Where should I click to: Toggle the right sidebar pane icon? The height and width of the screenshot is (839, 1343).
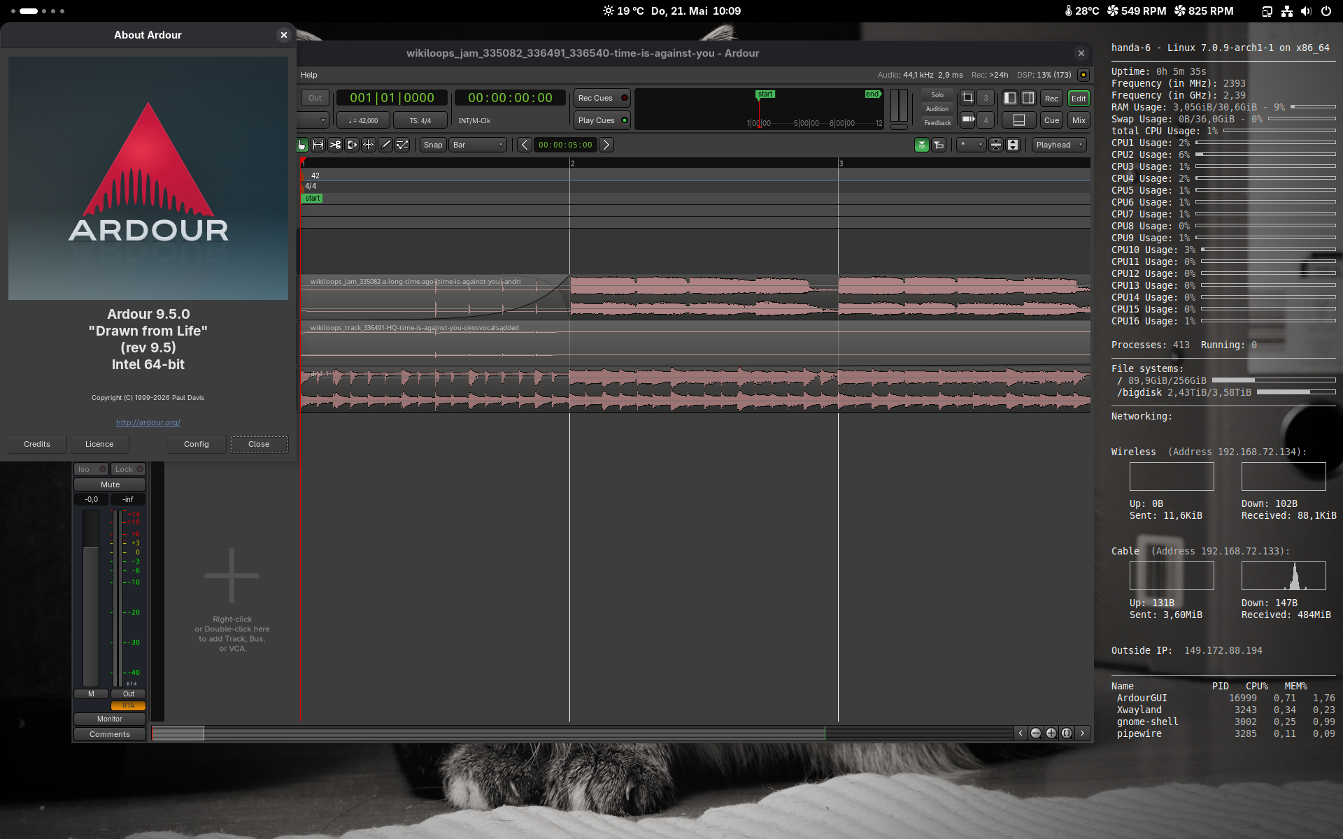[1028, 98]
